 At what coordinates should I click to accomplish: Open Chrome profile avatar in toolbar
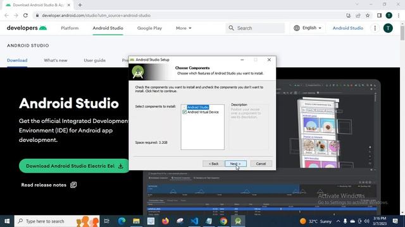click(389, 15)
